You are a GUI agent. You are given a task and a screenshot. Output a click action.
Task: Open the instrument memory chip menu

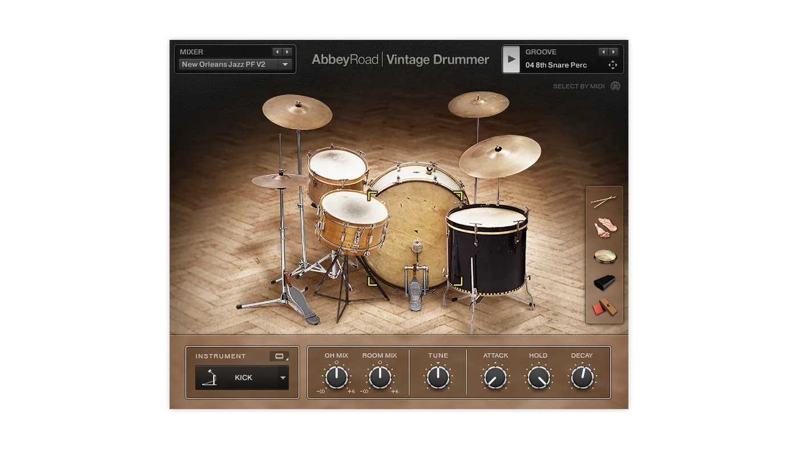click(x=279, y=356)
